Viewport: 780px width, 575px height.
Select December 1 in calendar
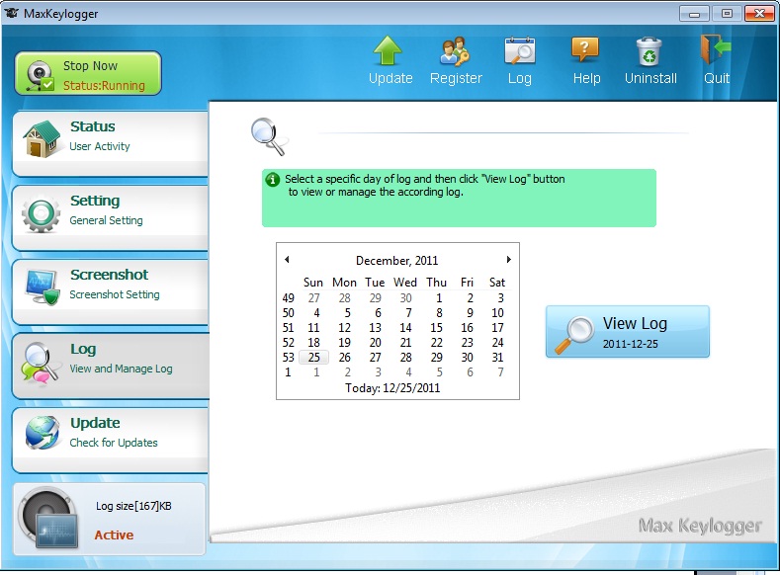click(x=439, y=298)
